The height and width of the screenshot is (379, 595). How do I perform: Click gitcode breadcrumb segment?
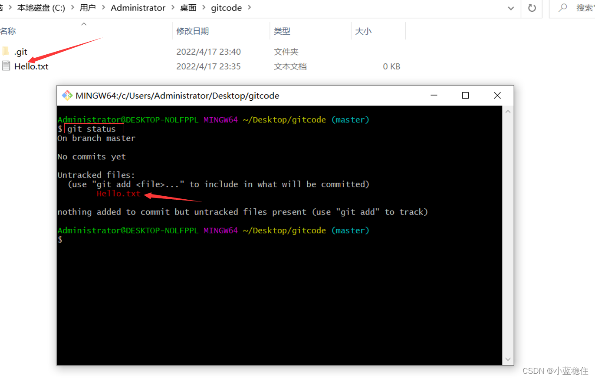coord(226,8)
